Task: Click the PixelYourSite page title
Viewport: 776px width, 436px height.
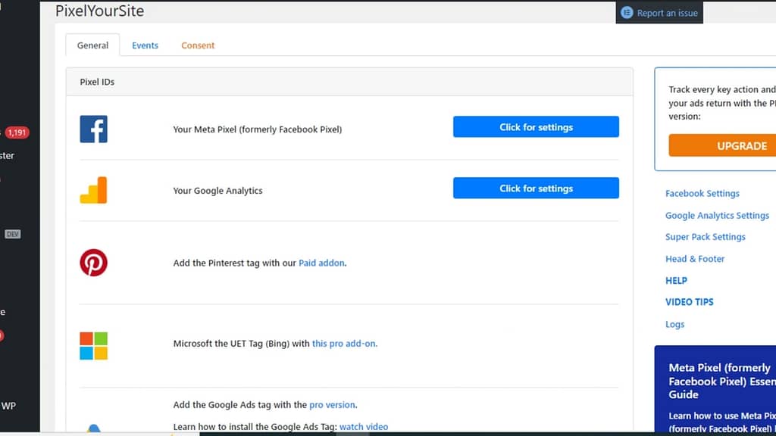Action: coord(99,11)
